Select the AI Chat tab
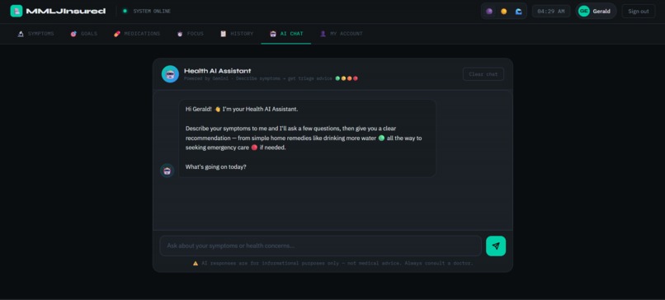Screen dimensions: 665x300 tap(286, 34)
